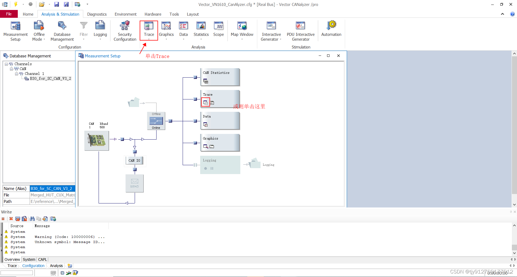This screenshot has height=277, width=517.
Task: Toggle the hotspot right of the Online switch
Action: pyautogui.click(x=170, y=121)
